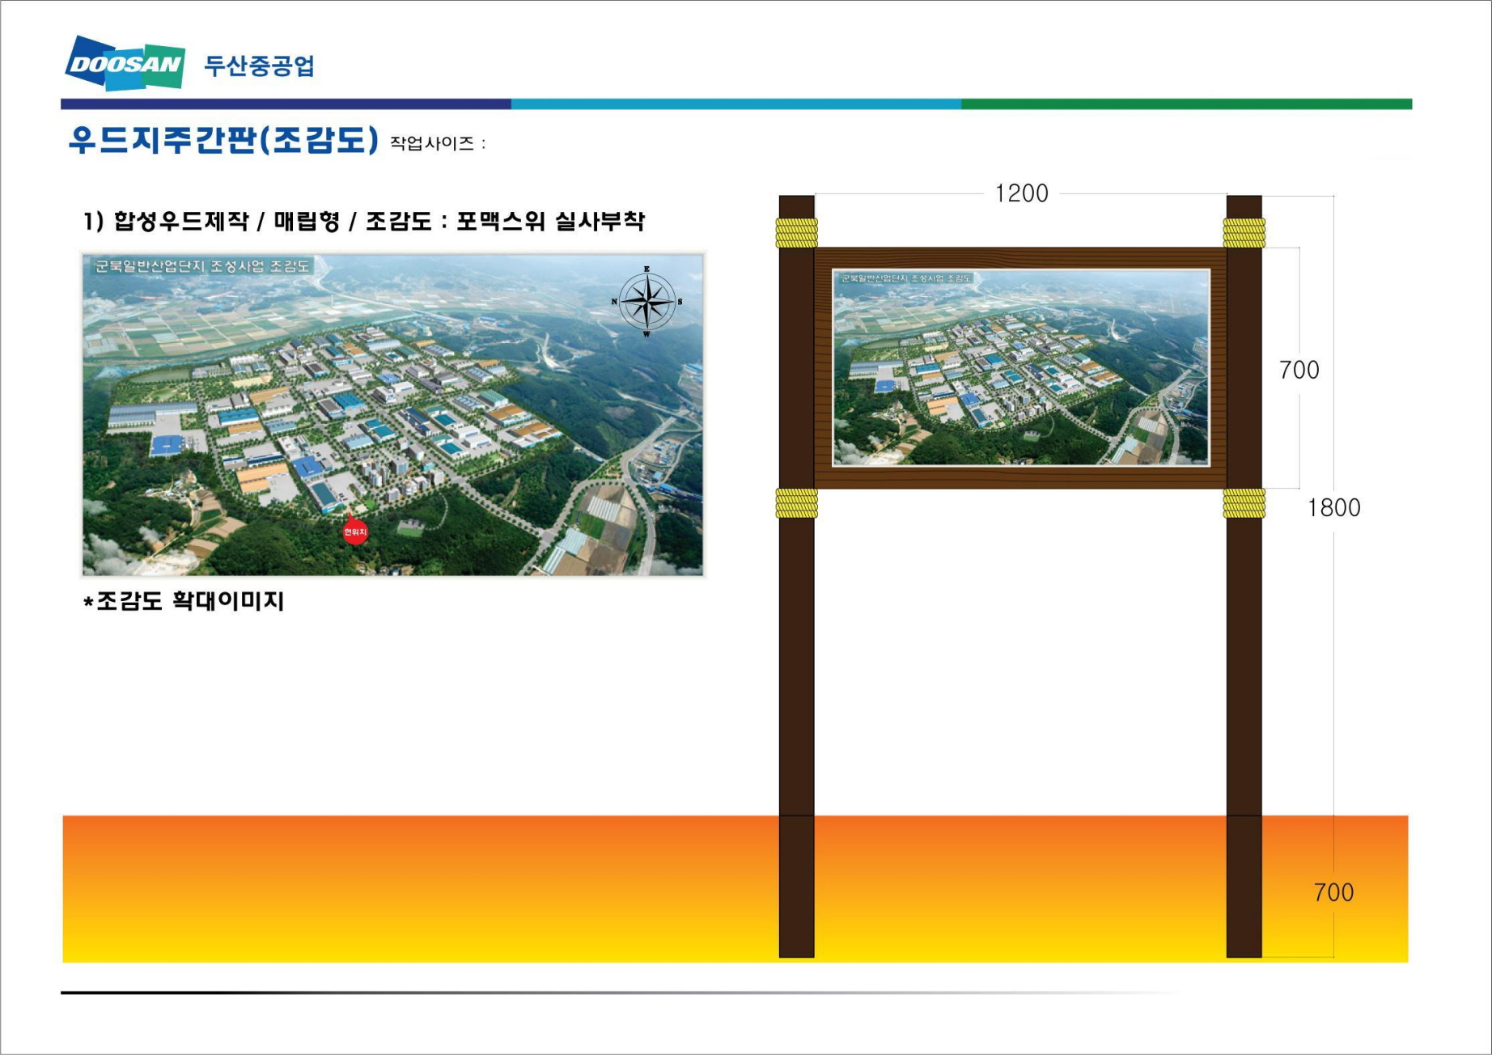This screenshot has height=1055, width=1492.
Task: Click the 1800 total height dimension label
Action: tap(1333, 507)
